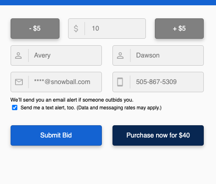Click the envelope icon in the email field
This screenshot has height=184, width=216.
pos(19,82)
